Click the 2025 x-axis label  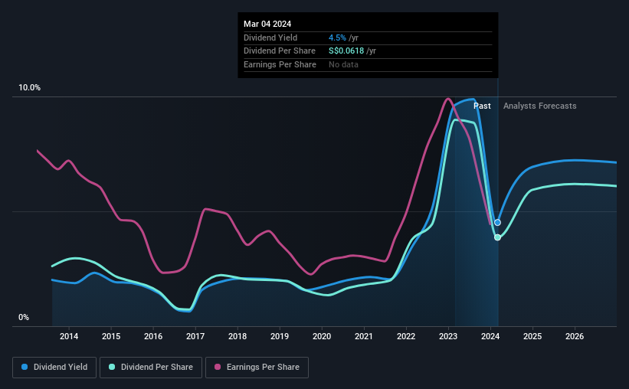(x=532, y=336)
